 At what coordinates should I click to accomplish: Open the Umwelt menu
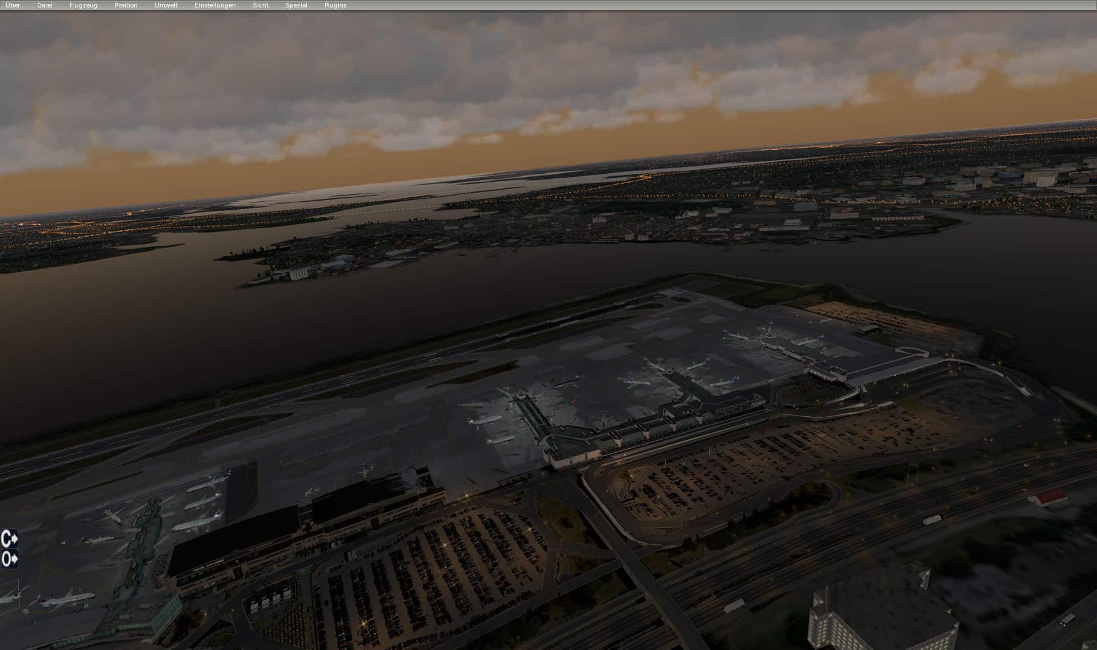tap(166, 5)
